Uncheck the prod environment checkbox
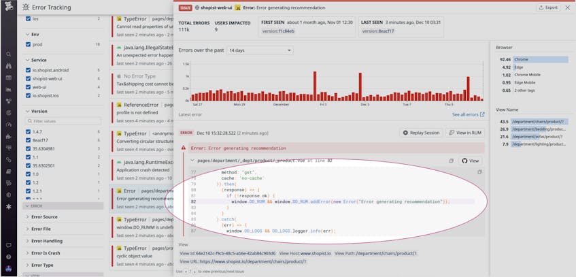The width and height of the screenshot is (576, 277). (29, 44)
